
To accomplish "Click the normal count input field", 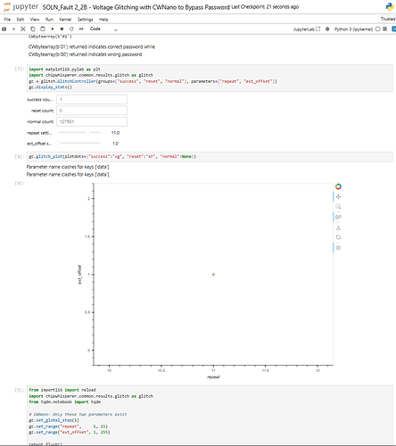I will [92, 121].
